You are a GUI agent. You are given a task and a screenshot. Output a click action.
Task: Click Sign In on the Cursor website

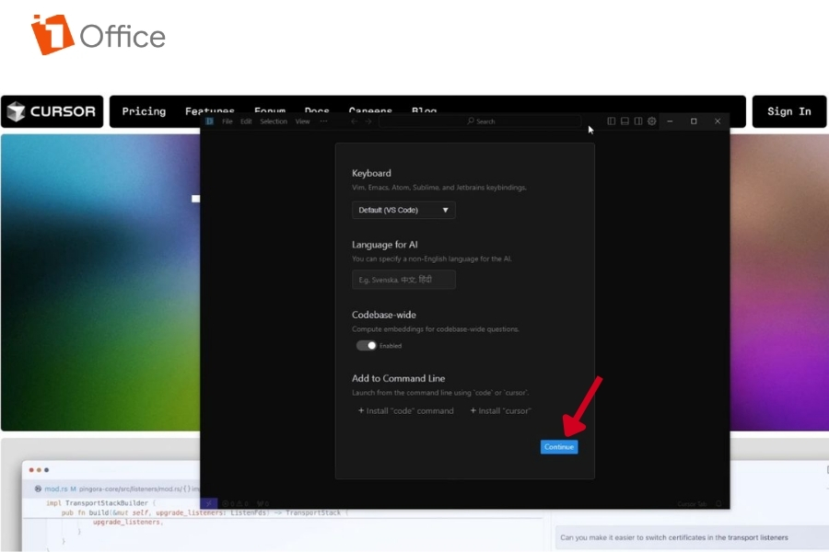(788, 111)
